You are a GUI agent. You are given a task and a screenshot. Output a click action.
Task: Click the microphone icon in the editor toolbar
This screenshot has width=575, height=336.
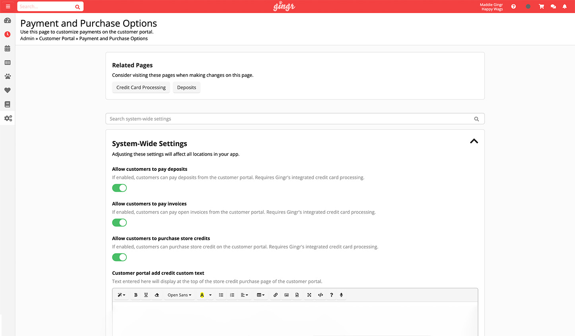(x=341, y=295)
